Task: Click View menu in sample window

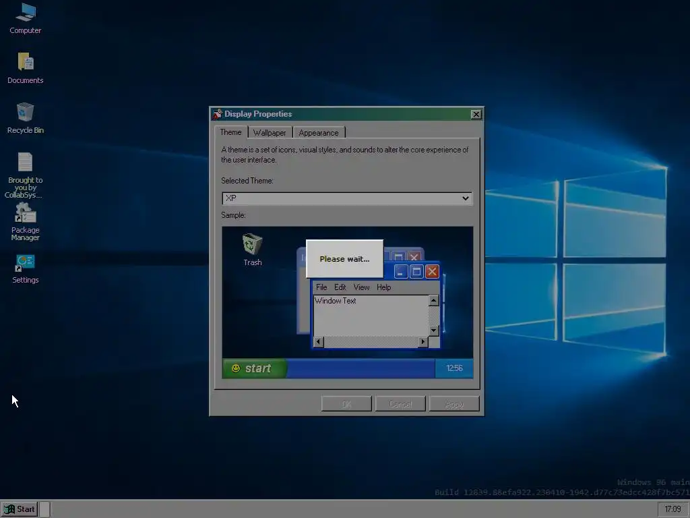Action: [x=361, y=287]
